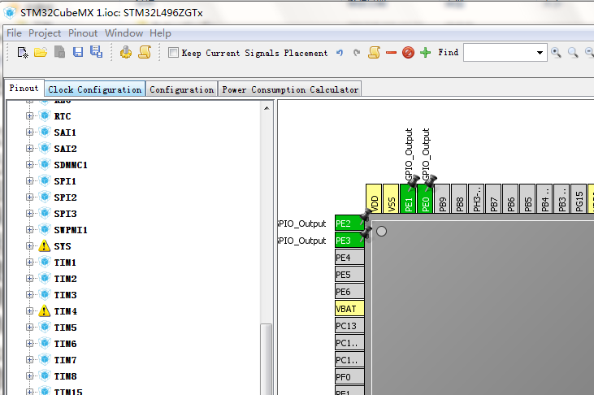Open the Help menu
The image size is (594, 395).
[160, 33]
